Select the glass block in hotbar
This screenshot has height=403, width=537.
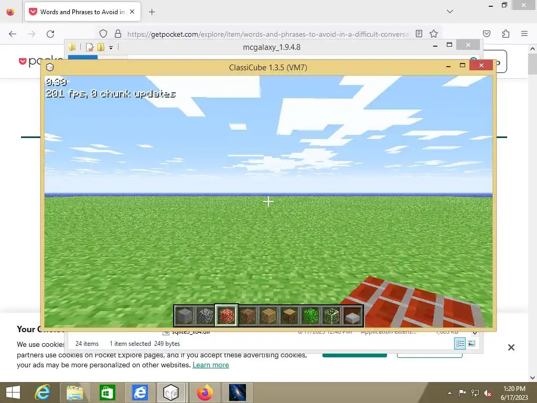[x=331, y=315]
